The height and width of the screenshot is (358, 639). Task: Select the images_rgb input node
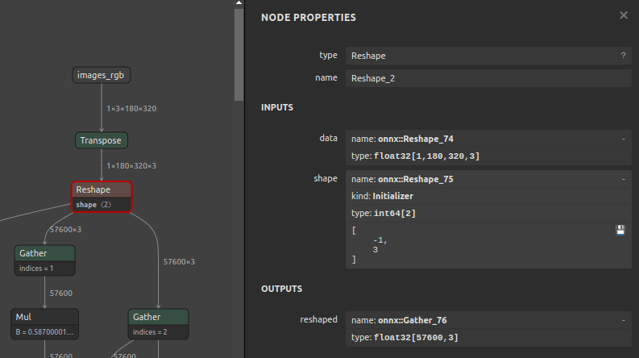(x=102, y=75)
